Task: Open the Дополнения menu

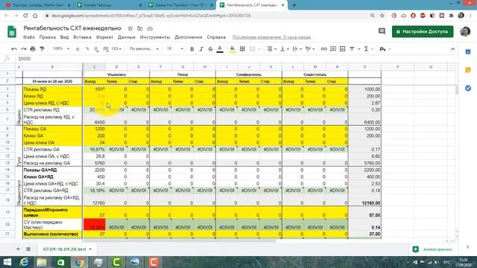Action: pyautogui.click(x=189, y=37)
